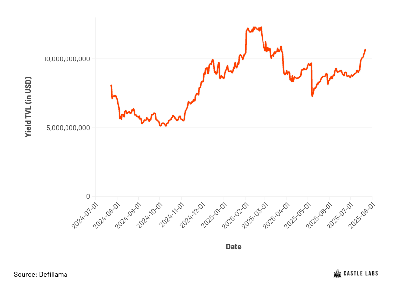Click the TVL peak above 12 billion
Viewport: 394px width, 285px height.
click(255, 27)
